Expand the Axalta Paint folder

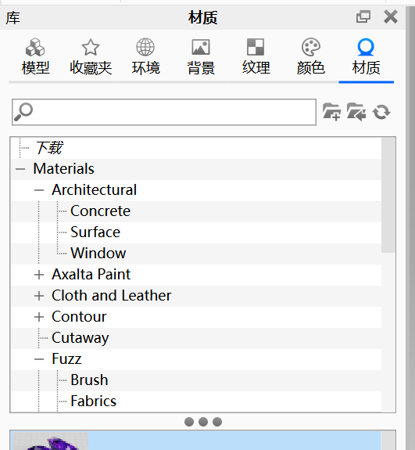point(39,275)
